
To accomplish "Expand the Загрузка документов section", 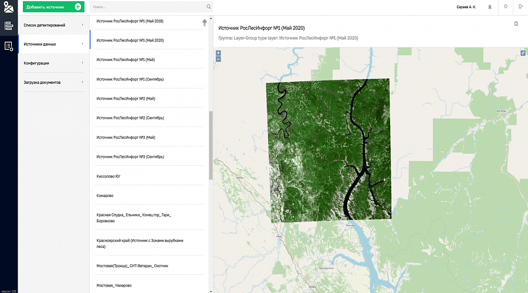I will click(x=53, y=82).
